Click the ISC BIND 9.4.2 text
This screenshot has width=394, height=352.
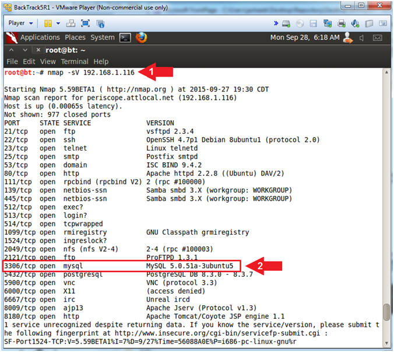[174, 165]
